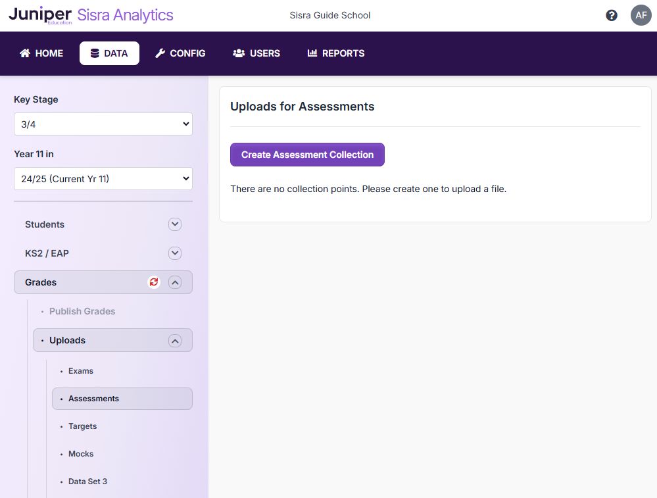The image size is (657, 498).
Task: Refresh Grades using the red sync icon
Action: coord(153,282)
